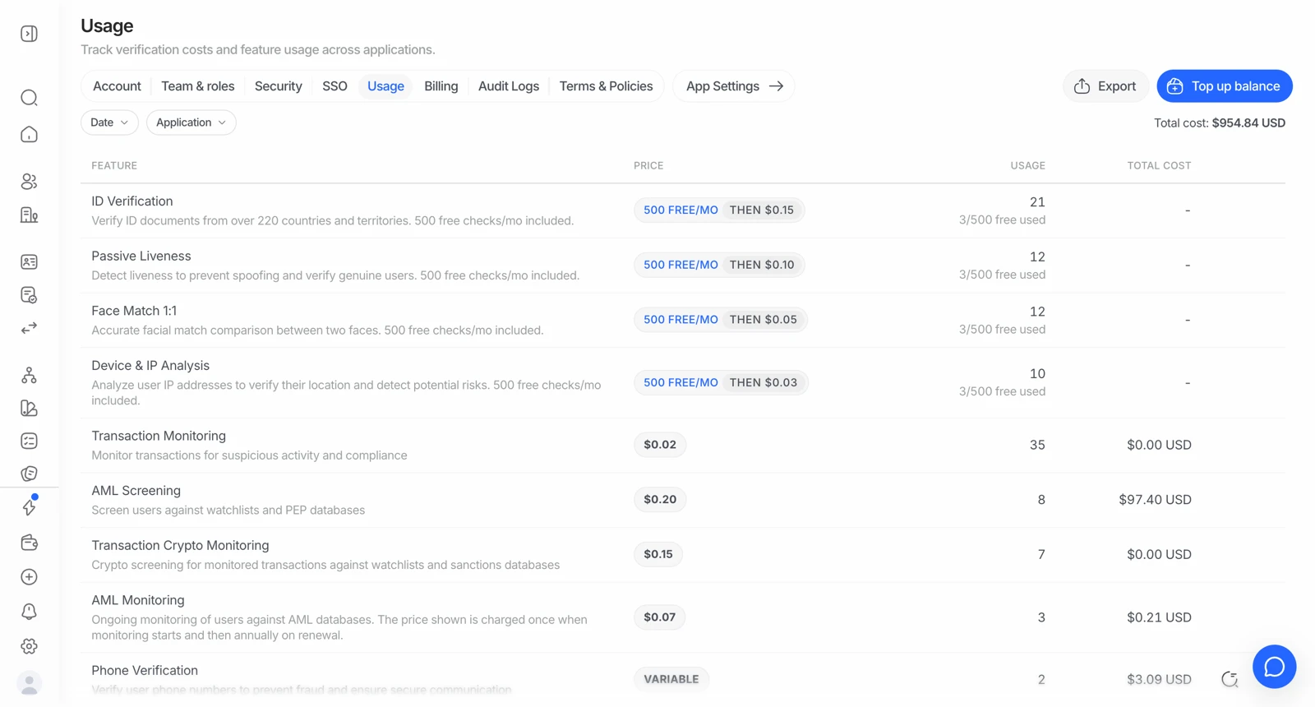
Task: Open the notifications bell icon
Action: coord(29,612)
